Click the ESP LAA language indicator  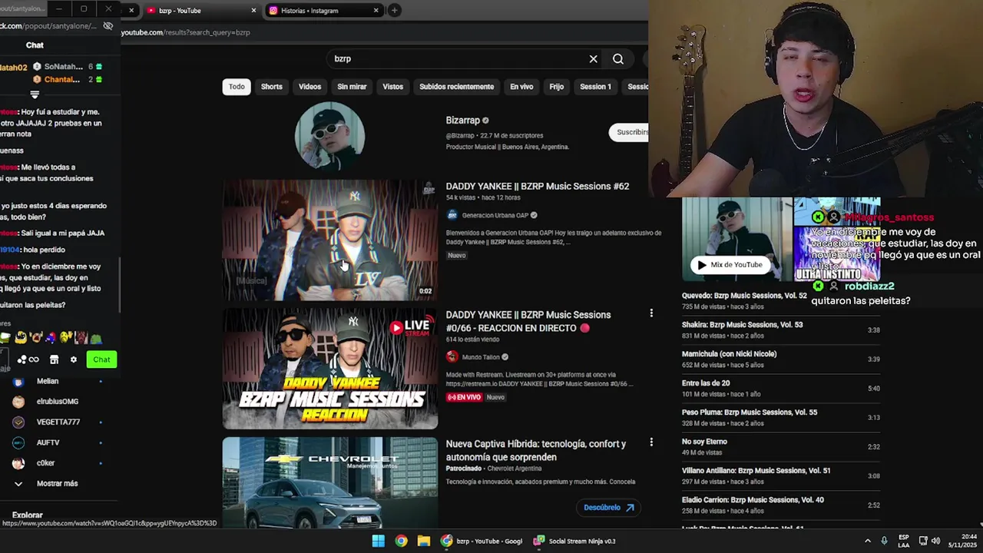click(904, 541)
